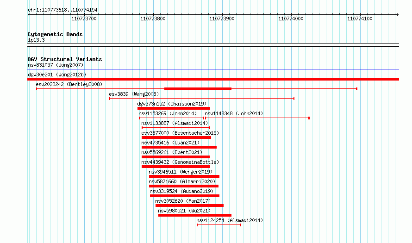
Task: Click nsv3052620 (Fan2017) label
Action: 183,201
